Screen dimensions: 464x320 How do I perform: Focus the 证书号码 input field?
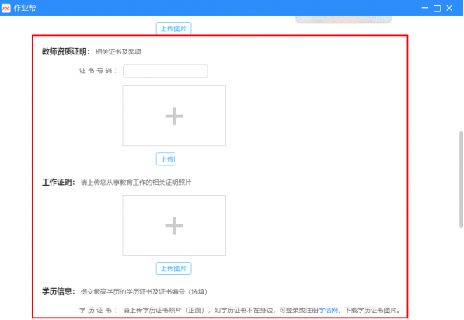pyautogui.click(x=165, y=71)
